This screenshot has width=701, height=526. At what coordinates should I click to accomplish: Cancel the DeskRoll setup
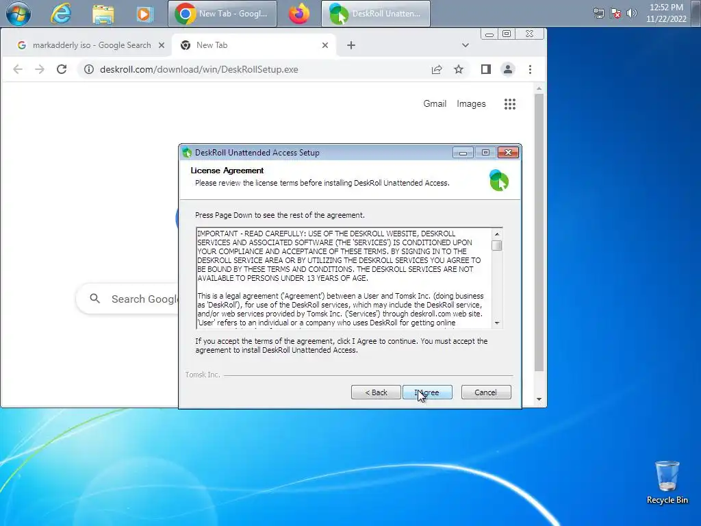(x=486, y=392)
